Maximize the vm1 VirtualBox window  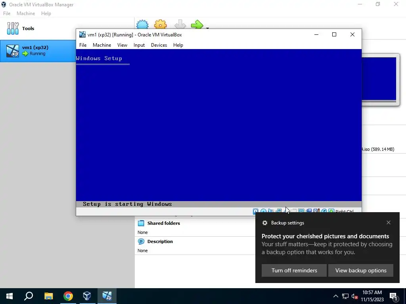point(334,35)
